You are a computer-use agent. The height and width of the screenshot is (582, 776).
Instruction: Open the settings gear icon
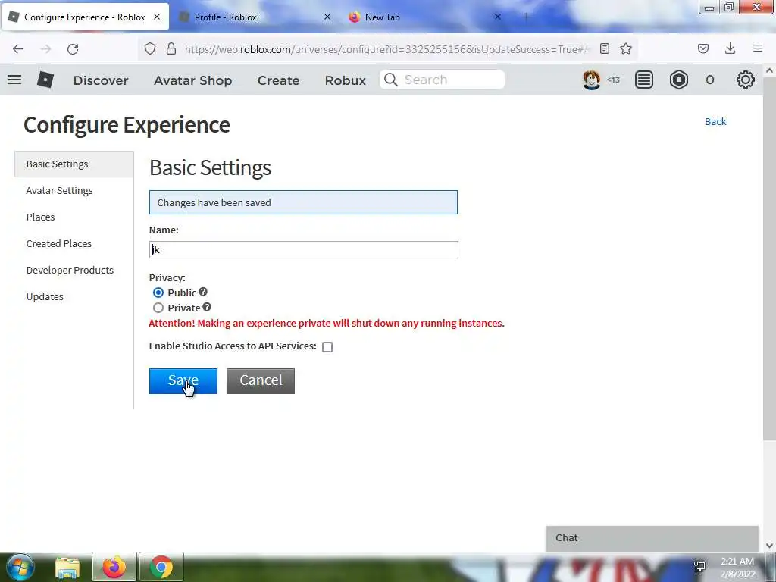(x=746, y=80)
